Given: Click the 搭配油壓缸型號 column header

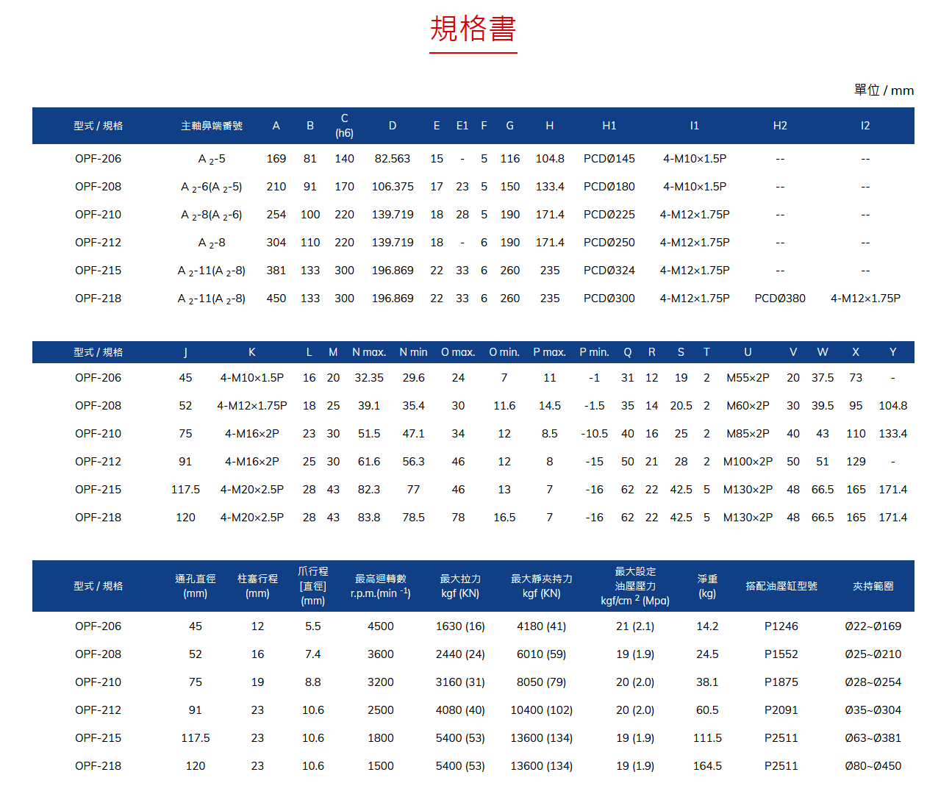Looking at the screenshot, I should tap(781, 586).
